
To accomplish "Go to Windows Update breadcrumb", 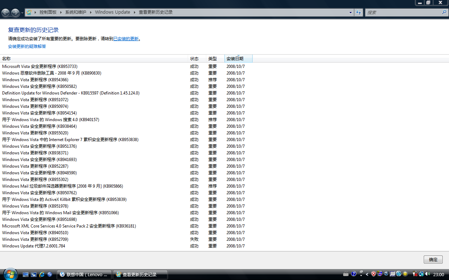I will coord(112,12).
